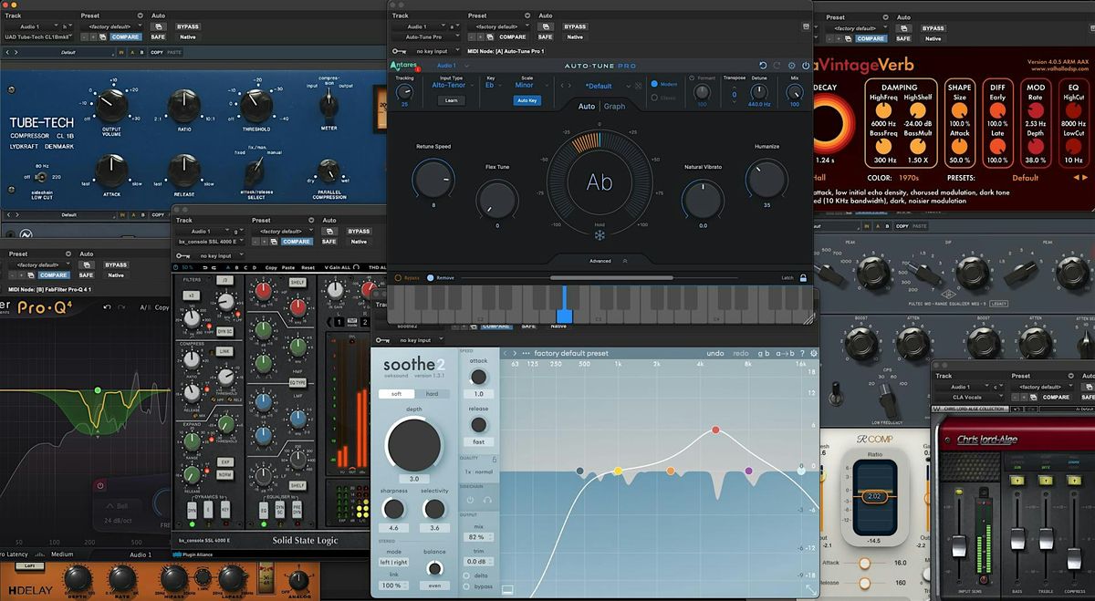
Task: Click the Learn button in Auto-Tune
Action: [451, 100]
